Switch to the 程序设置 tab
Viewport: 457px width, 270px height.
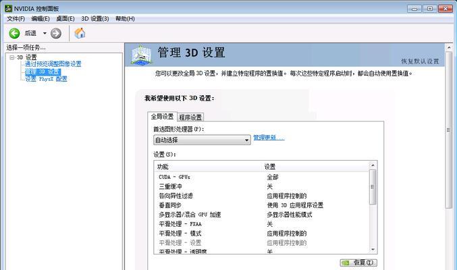pos(190,117)
